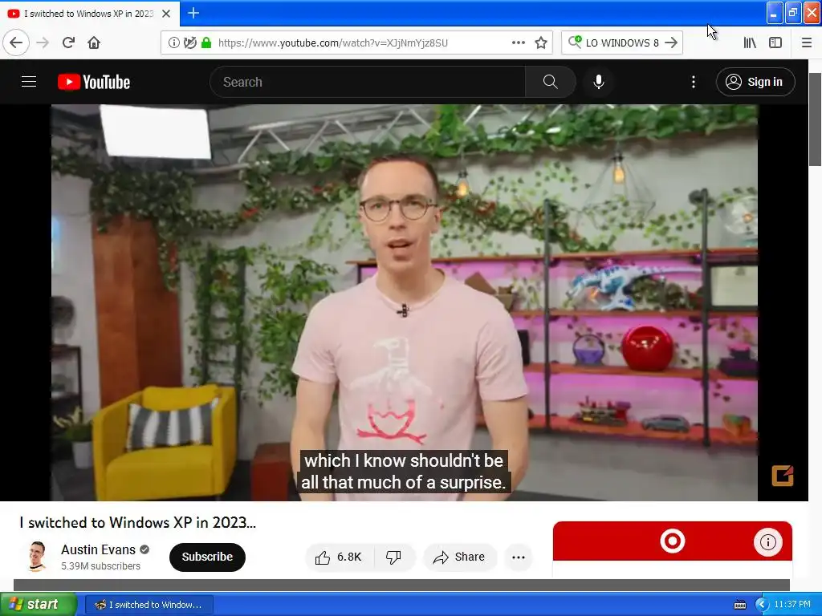Open page actions three-dot menu in address bar
This screenshot has width=822, height=616.
pos(518,43)
